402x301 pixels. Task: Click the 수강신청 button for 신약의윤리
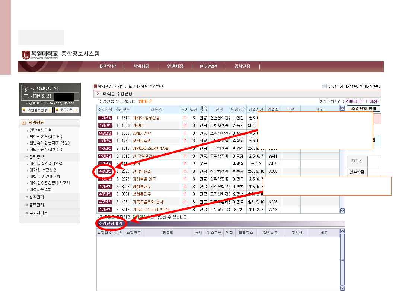[105, 171]
